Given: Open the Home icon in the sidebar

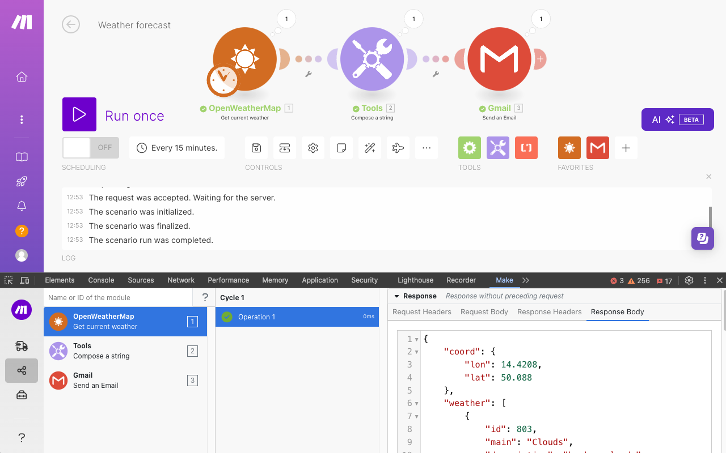Looking at the screenshot, I should 22,77.
